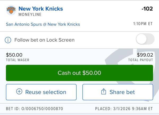Screen dimensions: 159x115
Task: Tap the MONEYLINE bet type label
Action: [x=30, y=14]
